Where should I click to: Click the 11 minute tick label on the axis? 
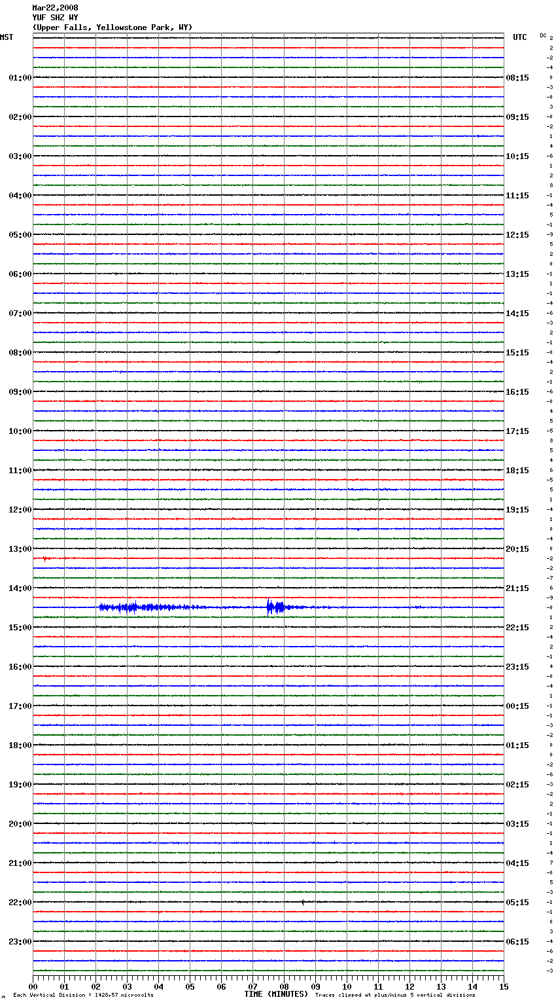coord(378,986)
